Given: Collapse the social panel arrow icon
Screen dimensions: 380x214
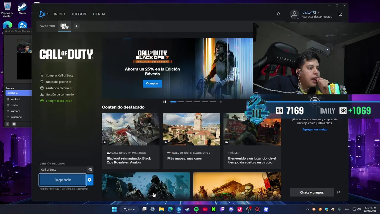Looking at the screenshot, I should (x=339, y=192).
